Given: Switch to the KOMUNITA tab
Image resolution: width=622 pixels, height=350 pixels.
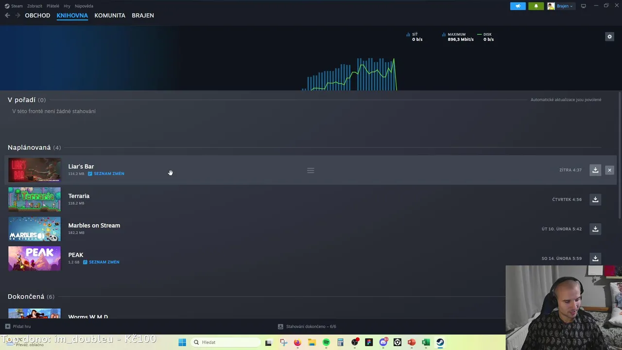Looking at the screenshot, I should 110,16.
